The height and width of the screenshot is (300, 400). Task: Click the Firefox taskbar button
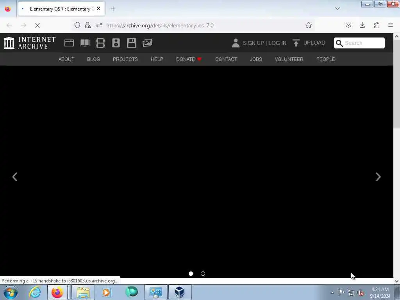57,292
